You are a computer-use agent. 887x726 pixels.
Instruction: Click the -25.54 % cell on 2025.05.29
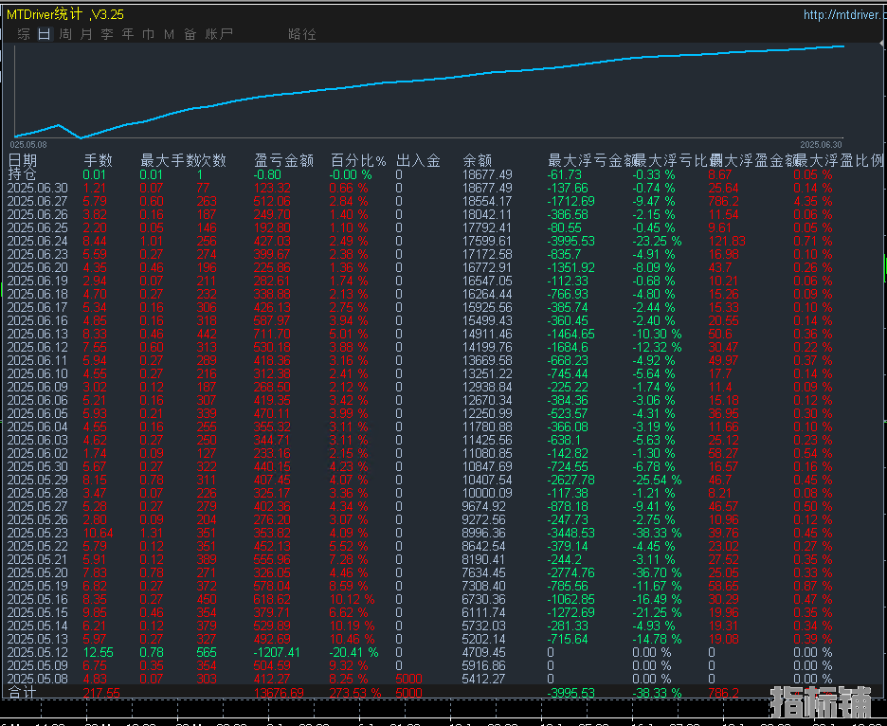[x=657, y=480]
